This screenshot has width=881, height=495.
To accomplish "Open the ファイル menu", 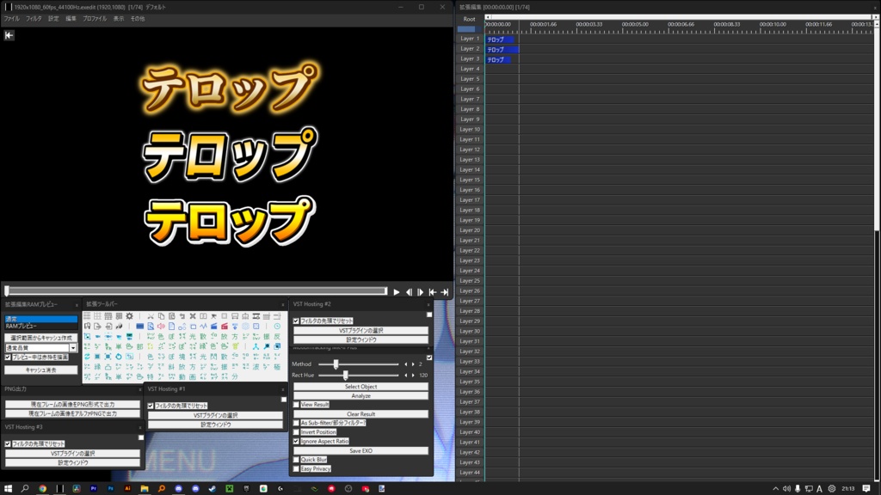I will [12, 19].
